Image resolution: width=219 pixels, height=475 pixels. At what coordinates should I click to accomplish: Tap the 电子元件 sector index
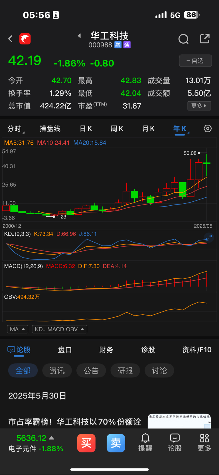(36, 448)
